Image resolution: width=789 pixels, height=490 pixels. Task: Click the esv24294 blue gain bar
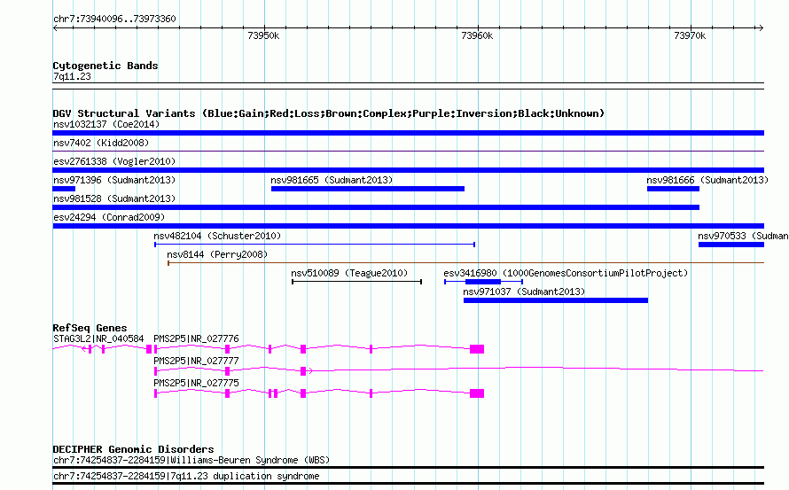pos(408,226)
